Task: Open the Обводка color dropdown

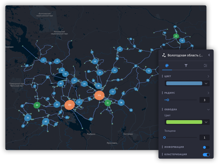Action: coord(187,122)
